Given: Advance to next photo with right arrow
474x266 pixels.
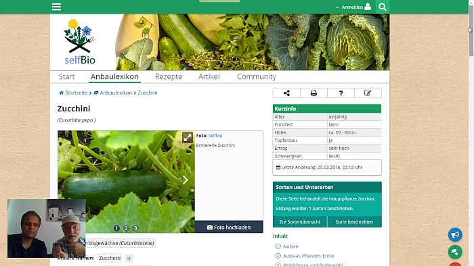Looking at the screenshot, I should tap(185, 180).
